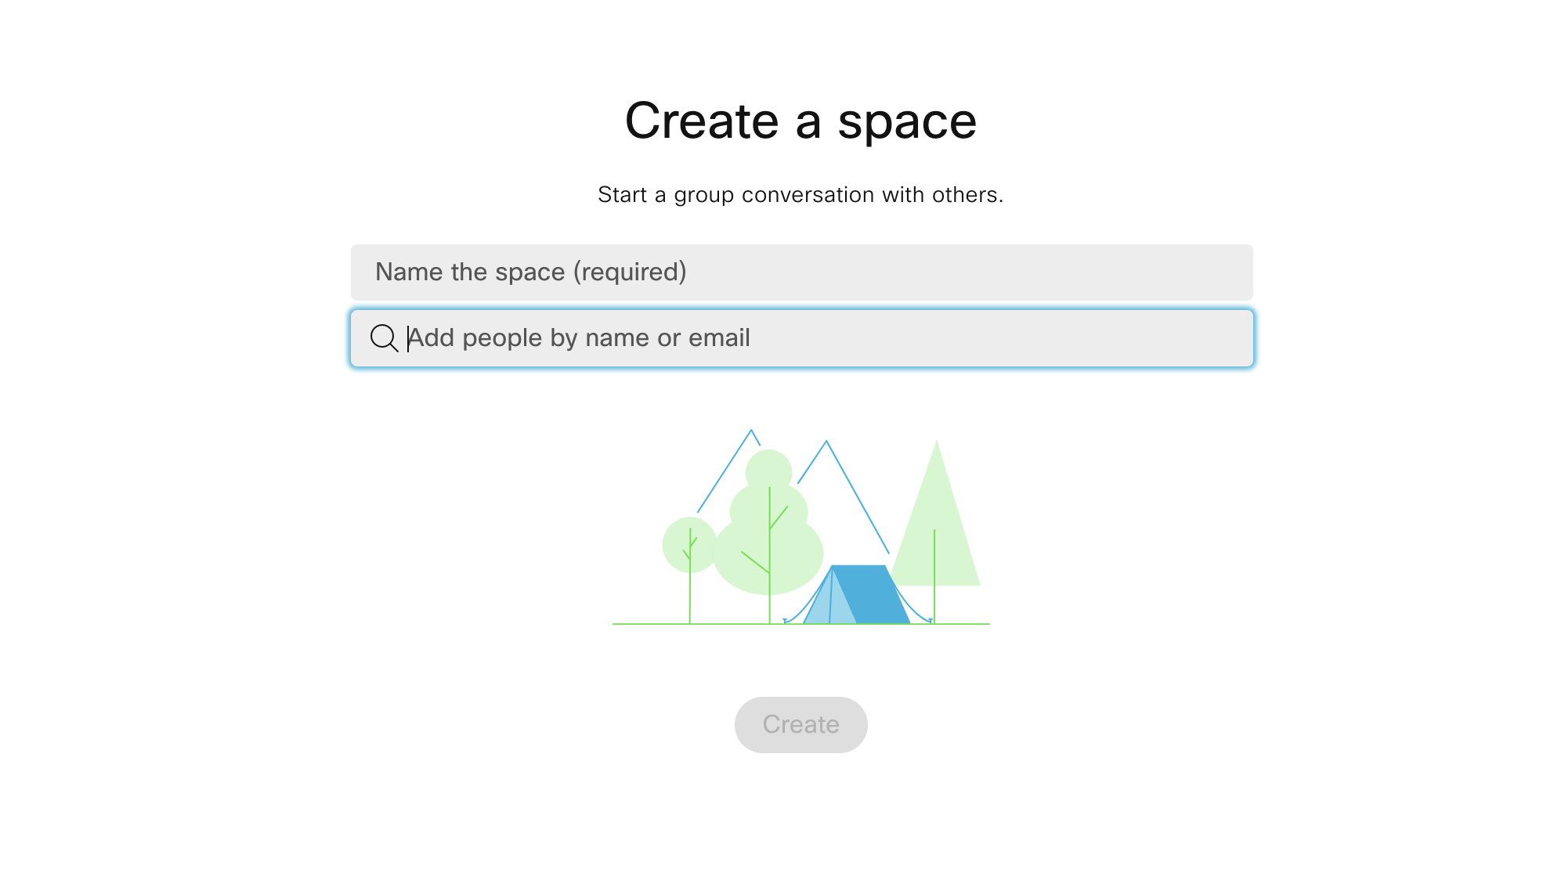
Task: Click the word "(required)" in the name field
Action: tap(630, 272)
